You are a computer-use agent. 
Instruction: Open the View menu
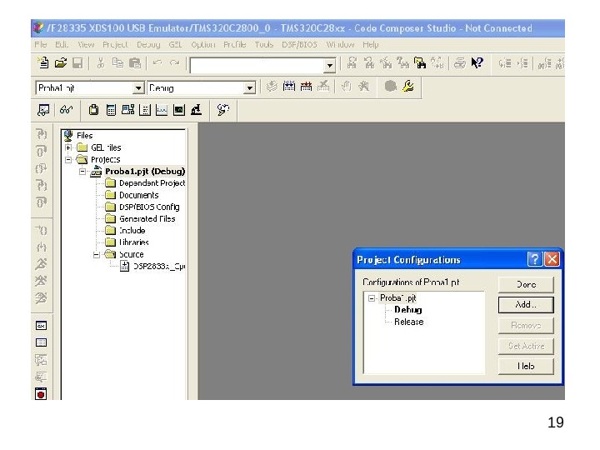[86, 45]
